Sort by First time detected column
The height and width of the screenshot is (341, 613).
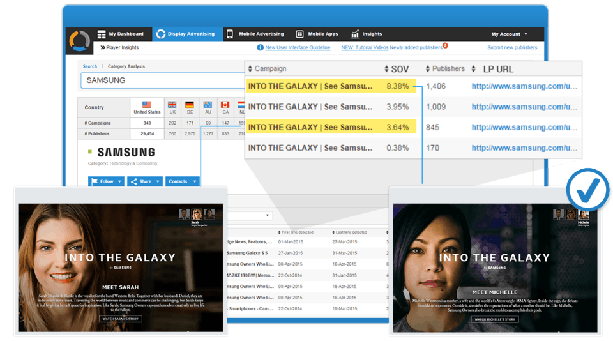tap(296, 232)
